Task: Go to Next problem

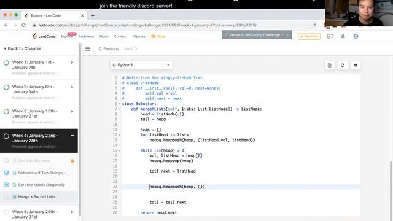Action: (131, 49)
